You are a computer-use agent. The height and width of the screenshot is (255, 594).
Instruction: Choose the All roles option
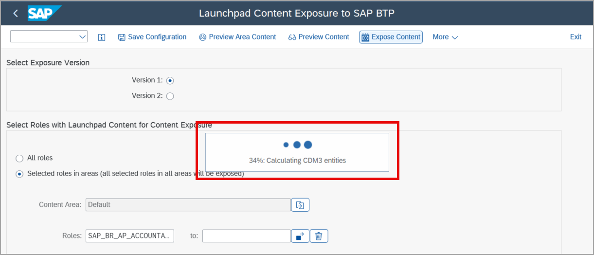pyautogui.click(x=19, y=158)
